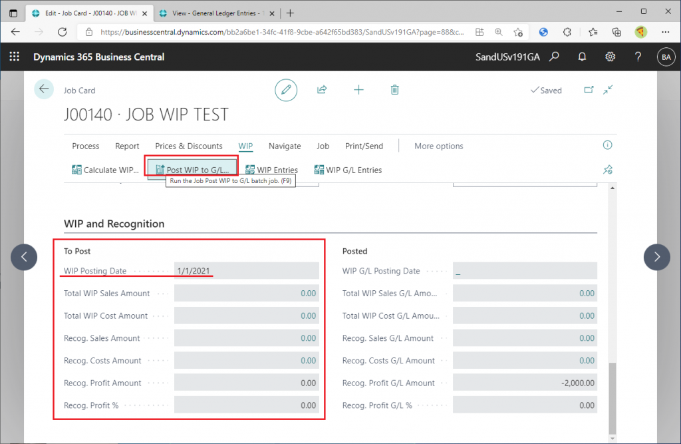Screen dimensions: 681x444
Task: Click the pin action bar icon
Action: click(608, 170)
